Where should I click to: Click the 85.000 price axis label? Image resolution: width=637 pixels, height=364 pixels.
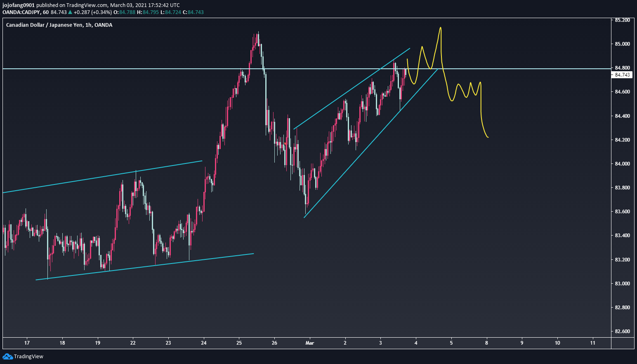click(622, 44)
